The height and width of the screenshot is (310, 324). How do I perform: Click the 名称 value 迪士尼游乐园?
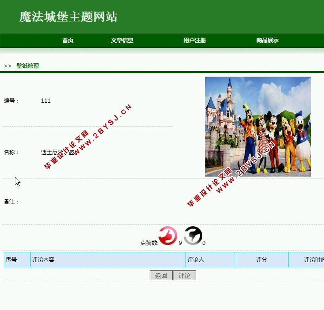[58, 152]
